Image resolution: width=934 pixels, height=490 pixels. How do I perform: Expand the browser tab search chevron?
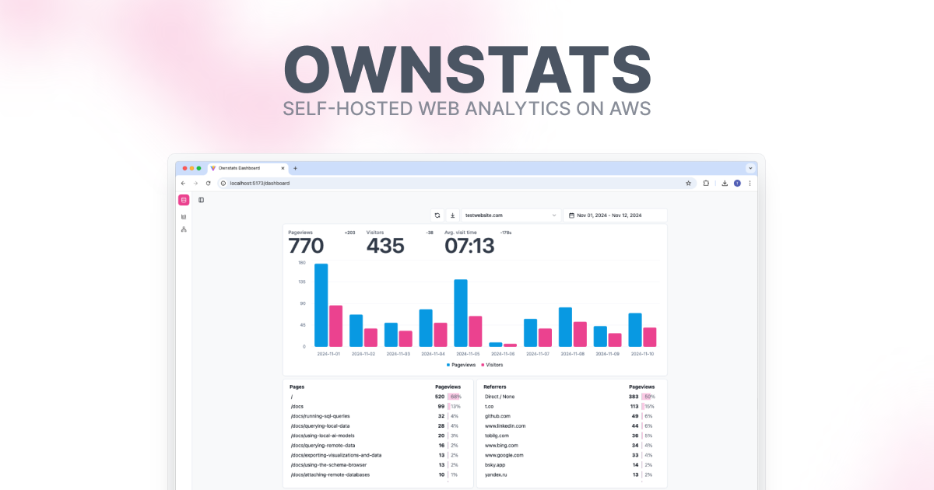[x=750, y=168]
